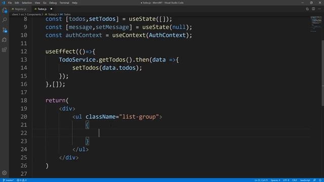
Task: Click the "list-group" string on line 20
Action: pyautogui.click(x=139, y=117)
